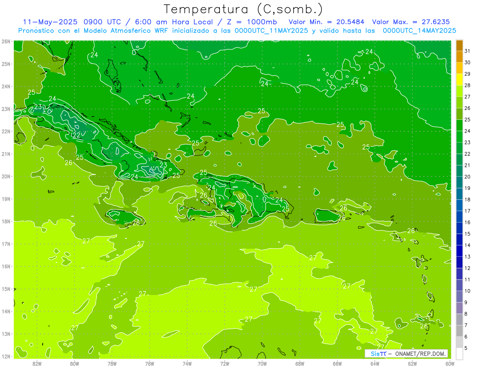Click the "66W" longitude axis label
The width and height of the screenshot is (478, 369).
337,364
